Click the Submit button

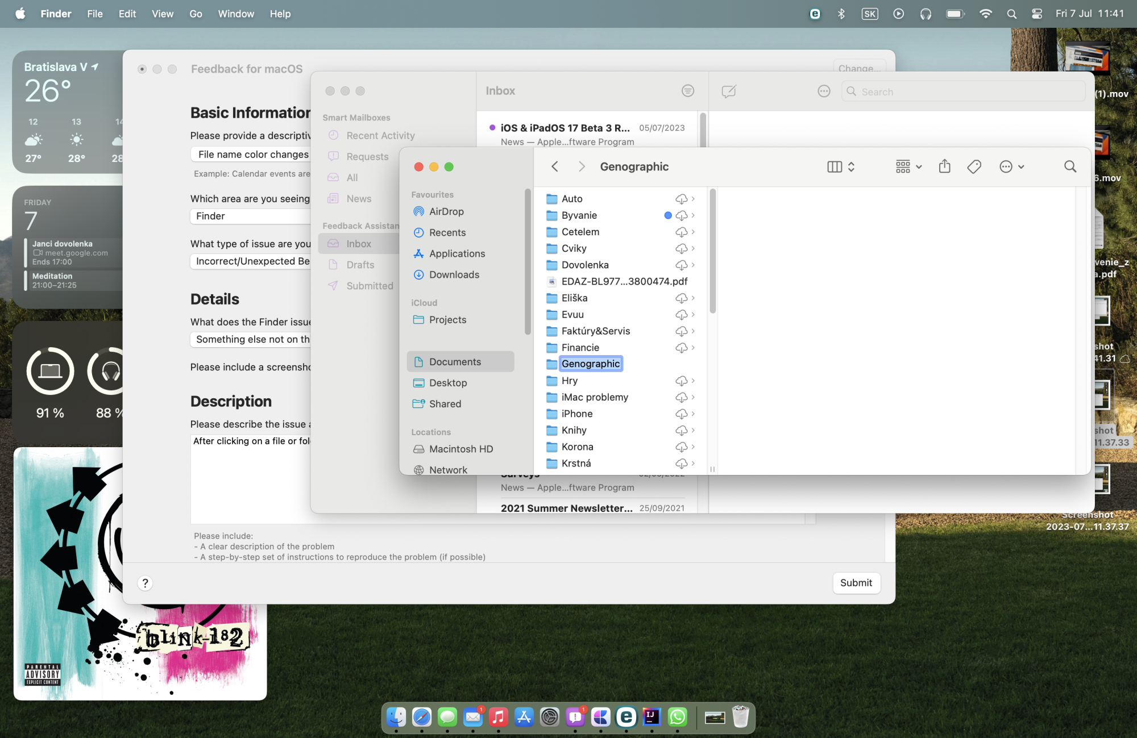click(x=856, y=583)
